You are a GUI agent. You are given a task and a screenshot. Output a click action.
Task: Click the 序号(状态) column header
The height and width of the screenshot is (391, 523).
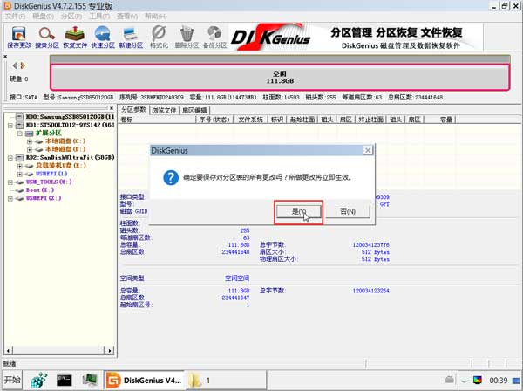[214, 120]
